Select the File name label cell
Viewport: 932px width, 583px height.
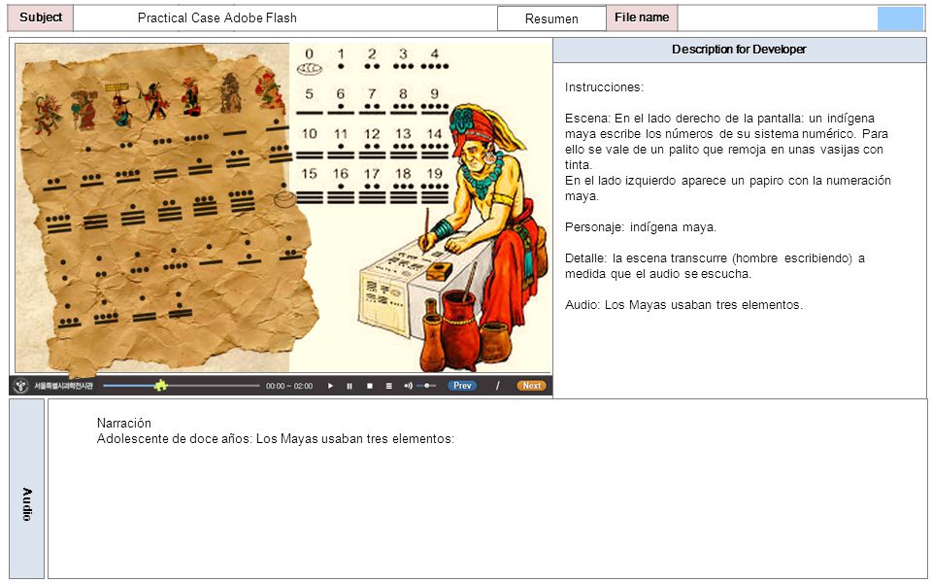click(642, 17)
